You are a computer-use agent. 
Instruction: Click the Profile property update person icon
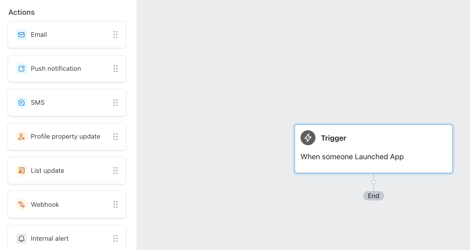pos(21,137)
